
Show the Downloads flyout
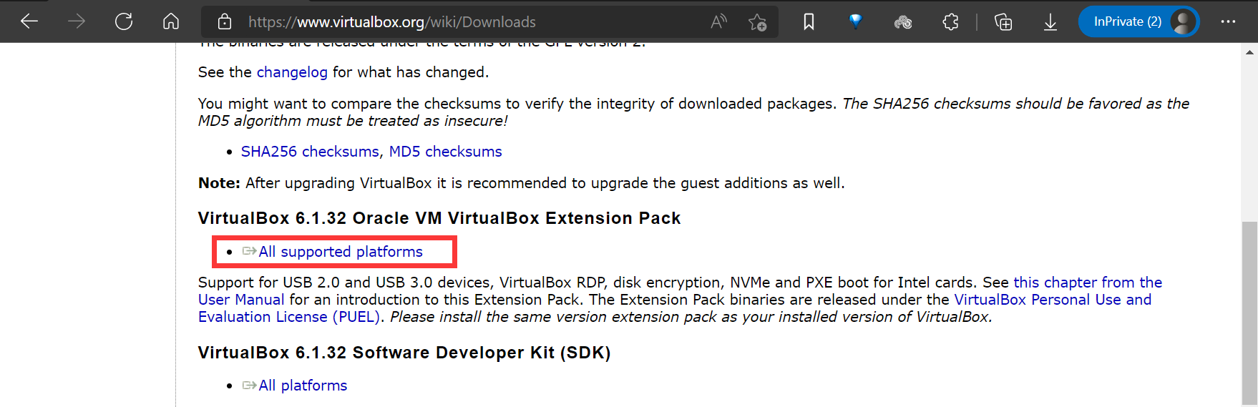[1050, 22]
